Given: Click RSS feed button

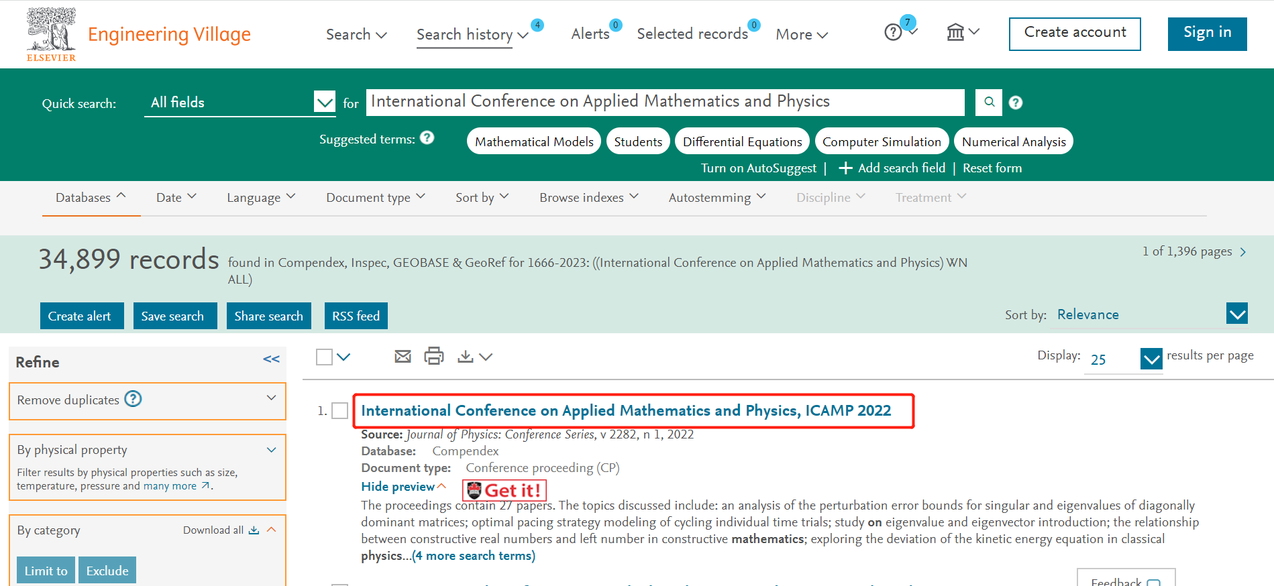Looking at the screenshot, I should [356, 316].
